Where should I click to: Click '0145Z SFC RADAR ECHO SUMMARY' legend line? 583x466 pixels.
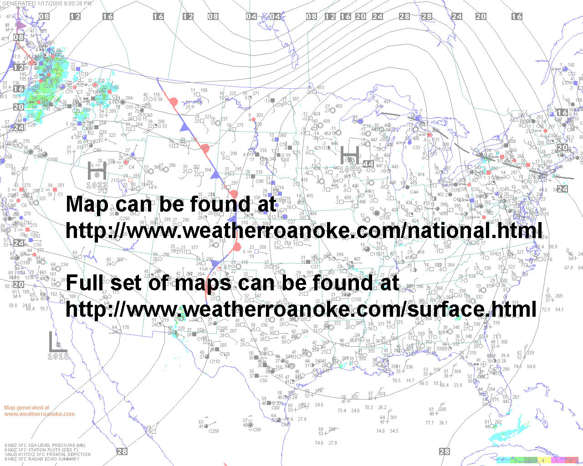pyautogui.click(x=42, y=459)
